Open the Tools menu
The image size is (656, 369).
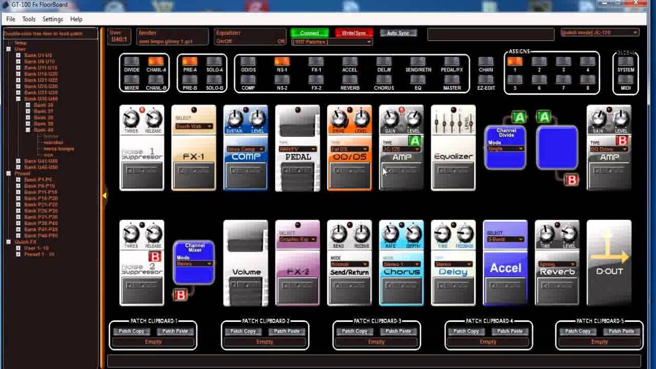coord(29,19)
